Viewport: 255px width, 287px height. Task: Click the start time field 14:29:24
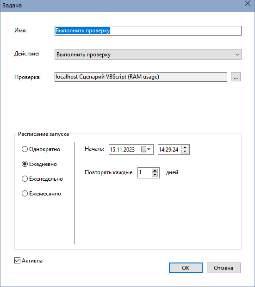[x=169, y=150]
